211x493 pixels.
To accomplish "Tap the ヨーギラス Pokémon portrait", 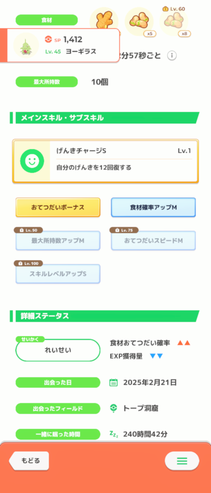I will [24, 45].
